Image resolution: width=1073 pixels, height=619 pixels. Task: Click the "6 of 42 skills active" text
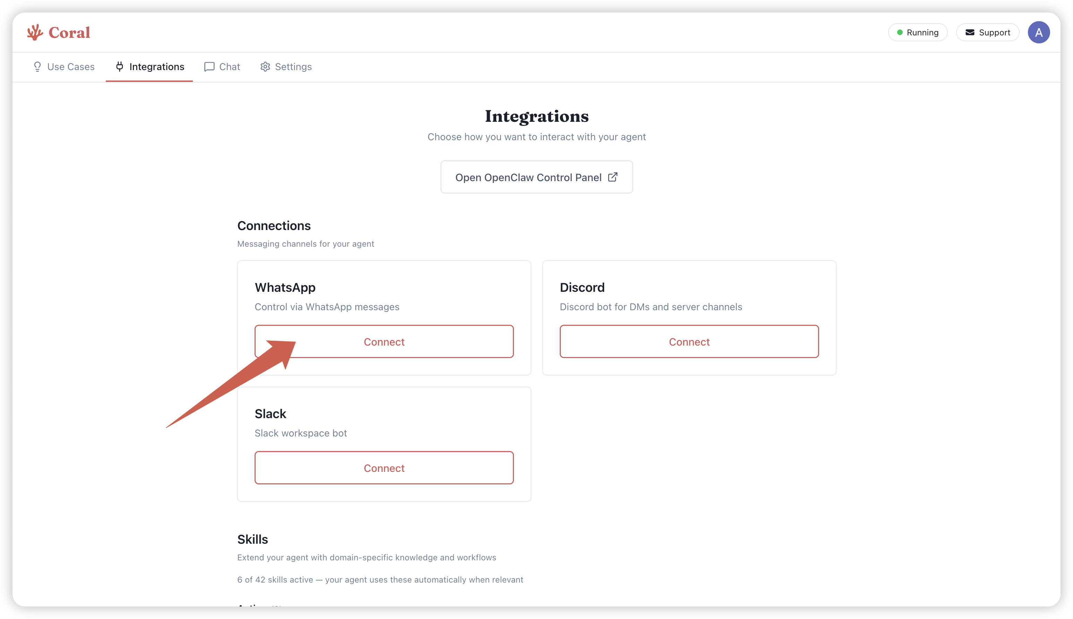pyautogui.click(x=380, y=579)
